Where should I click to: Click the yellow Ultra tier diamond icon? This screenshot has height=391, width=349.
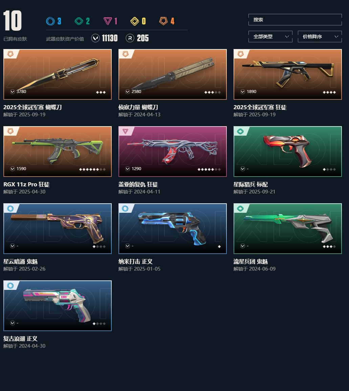[x=135, y=21]
